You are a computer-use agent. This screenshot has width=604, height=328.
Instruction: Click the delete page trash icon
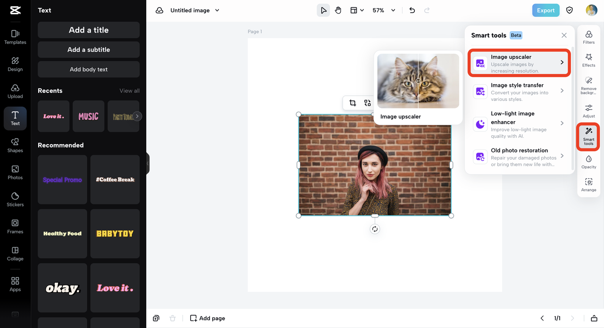173,318
